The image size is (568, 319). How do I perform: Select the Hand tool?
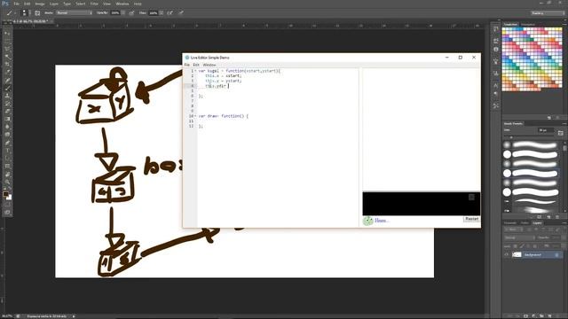[x=7, y=175]
